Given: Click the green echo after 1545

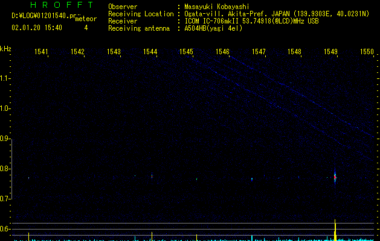Looking at the screenshot, I should tap(196, 179).
